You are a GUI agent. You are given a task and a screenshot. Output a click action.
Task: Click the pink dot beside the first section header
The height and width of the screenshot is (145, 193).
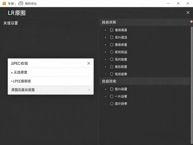point(191,21)
